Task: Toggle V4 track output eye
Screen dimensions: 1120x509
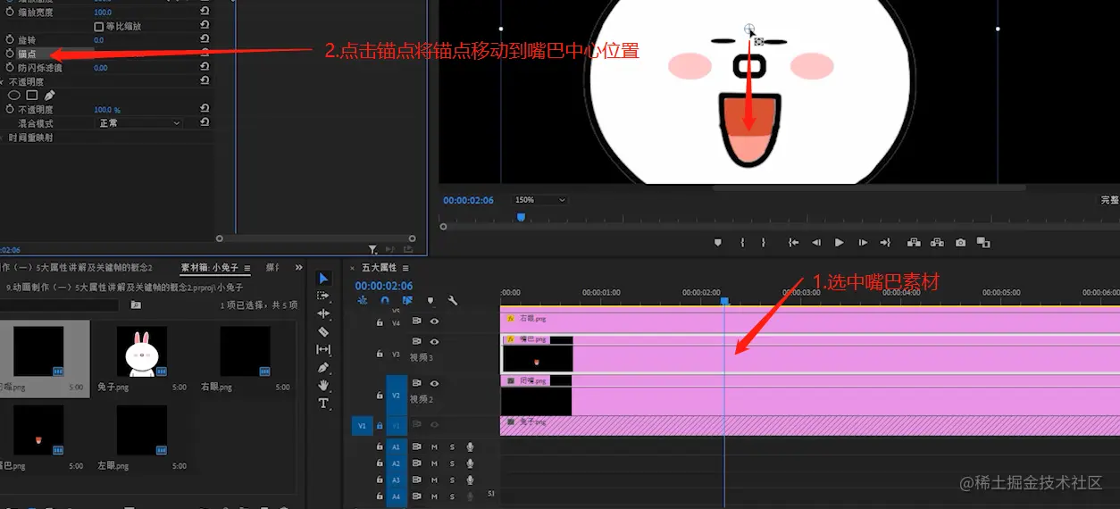Action: click(x=434, y=321)
